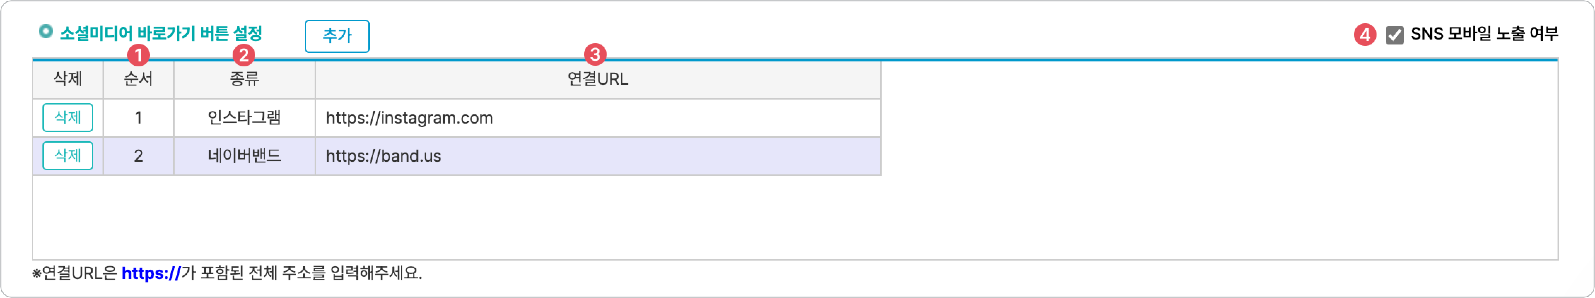Click the 연결URL column header
This screenshot has width=1595, height=298.
(x=597, y=79)
